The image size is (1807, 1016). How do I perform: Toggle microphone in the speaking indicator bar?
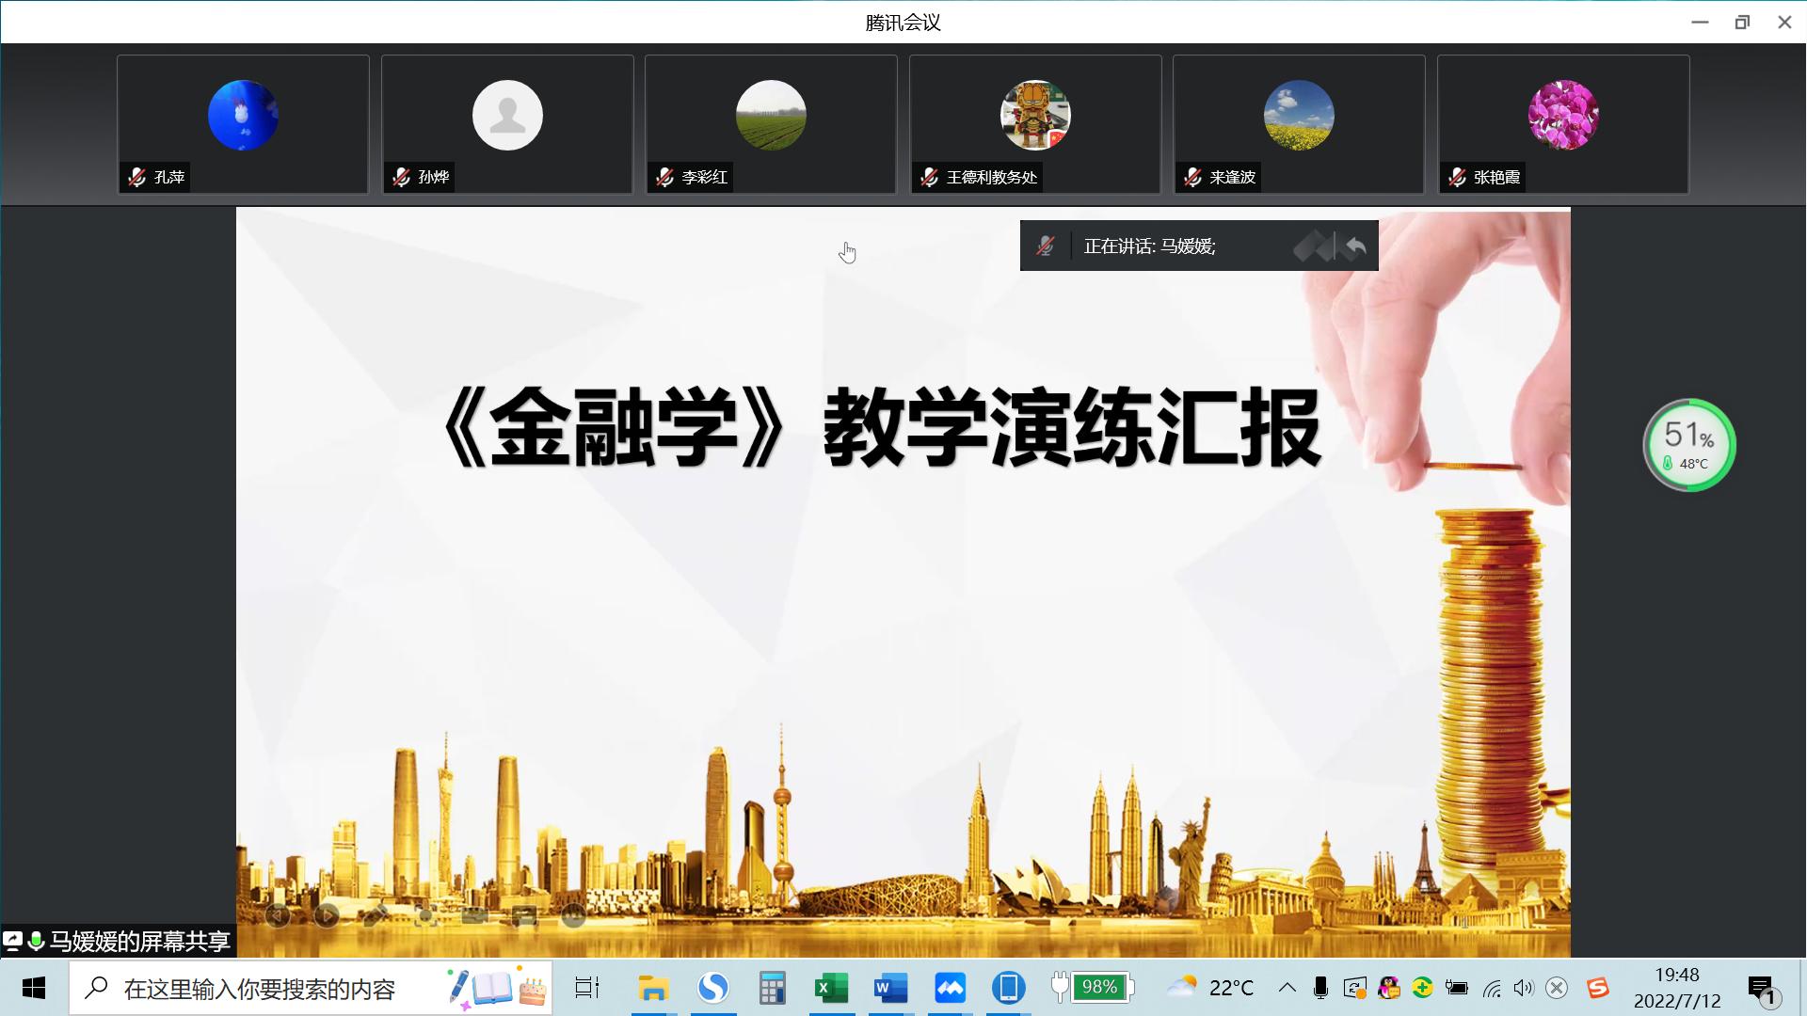point(1046,246)
